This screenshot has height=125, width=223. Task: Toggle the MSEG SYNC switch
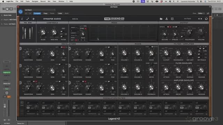(85, 28)
